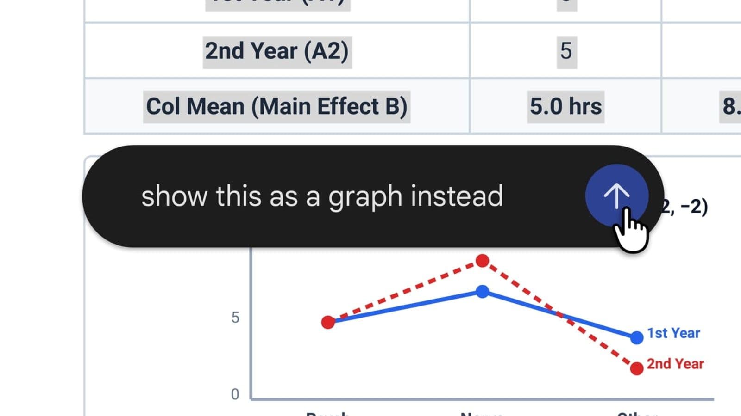Click the value 5 in the 2nd Year row

coord(566,51)
